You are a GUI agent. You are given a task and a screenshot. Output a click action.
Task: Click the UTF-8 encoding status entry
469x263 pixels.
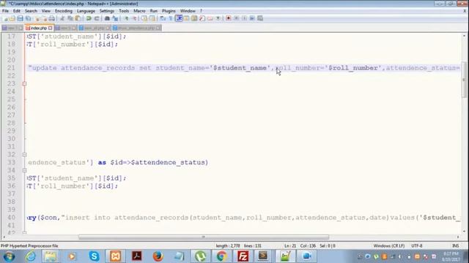pyautogui.click(x=417, y=245)
